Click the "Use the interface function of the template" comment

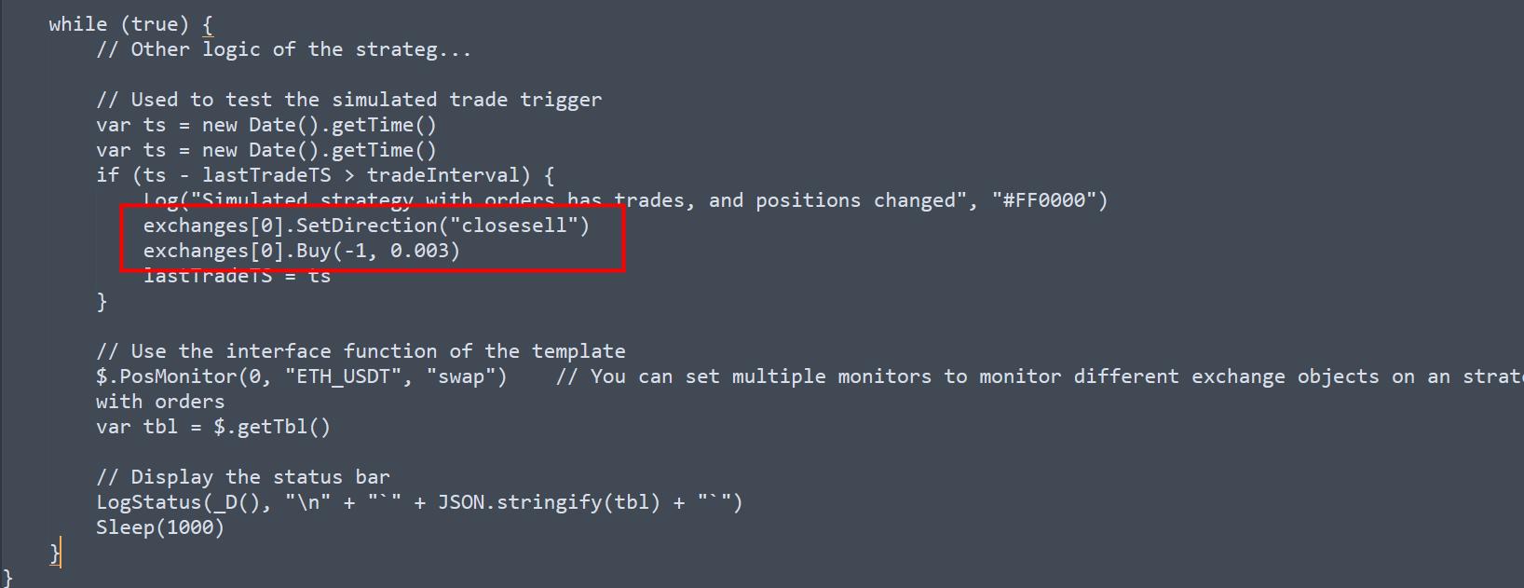tap(361, 351)
